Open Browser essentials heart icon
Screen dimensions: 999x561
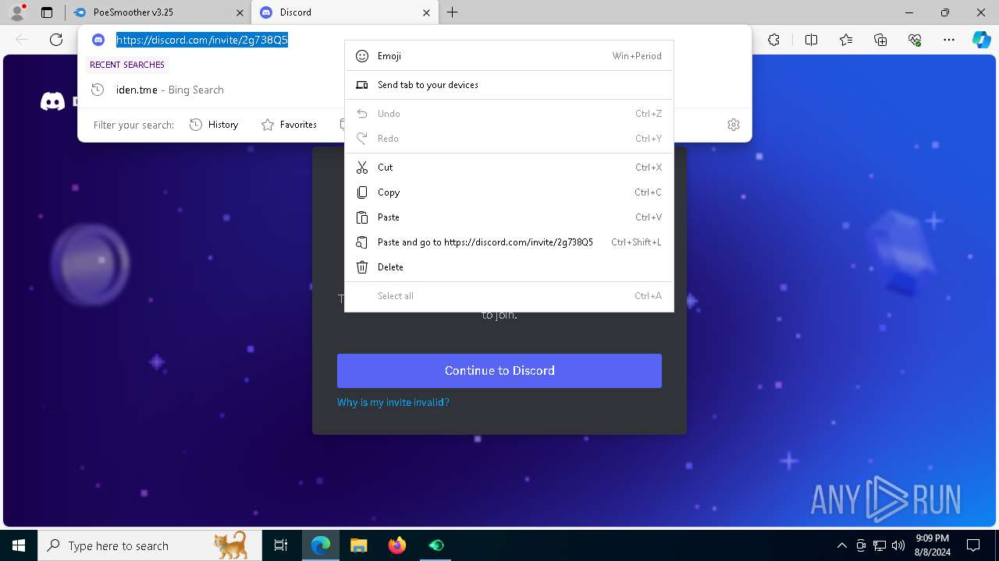[x=915, y=40]
